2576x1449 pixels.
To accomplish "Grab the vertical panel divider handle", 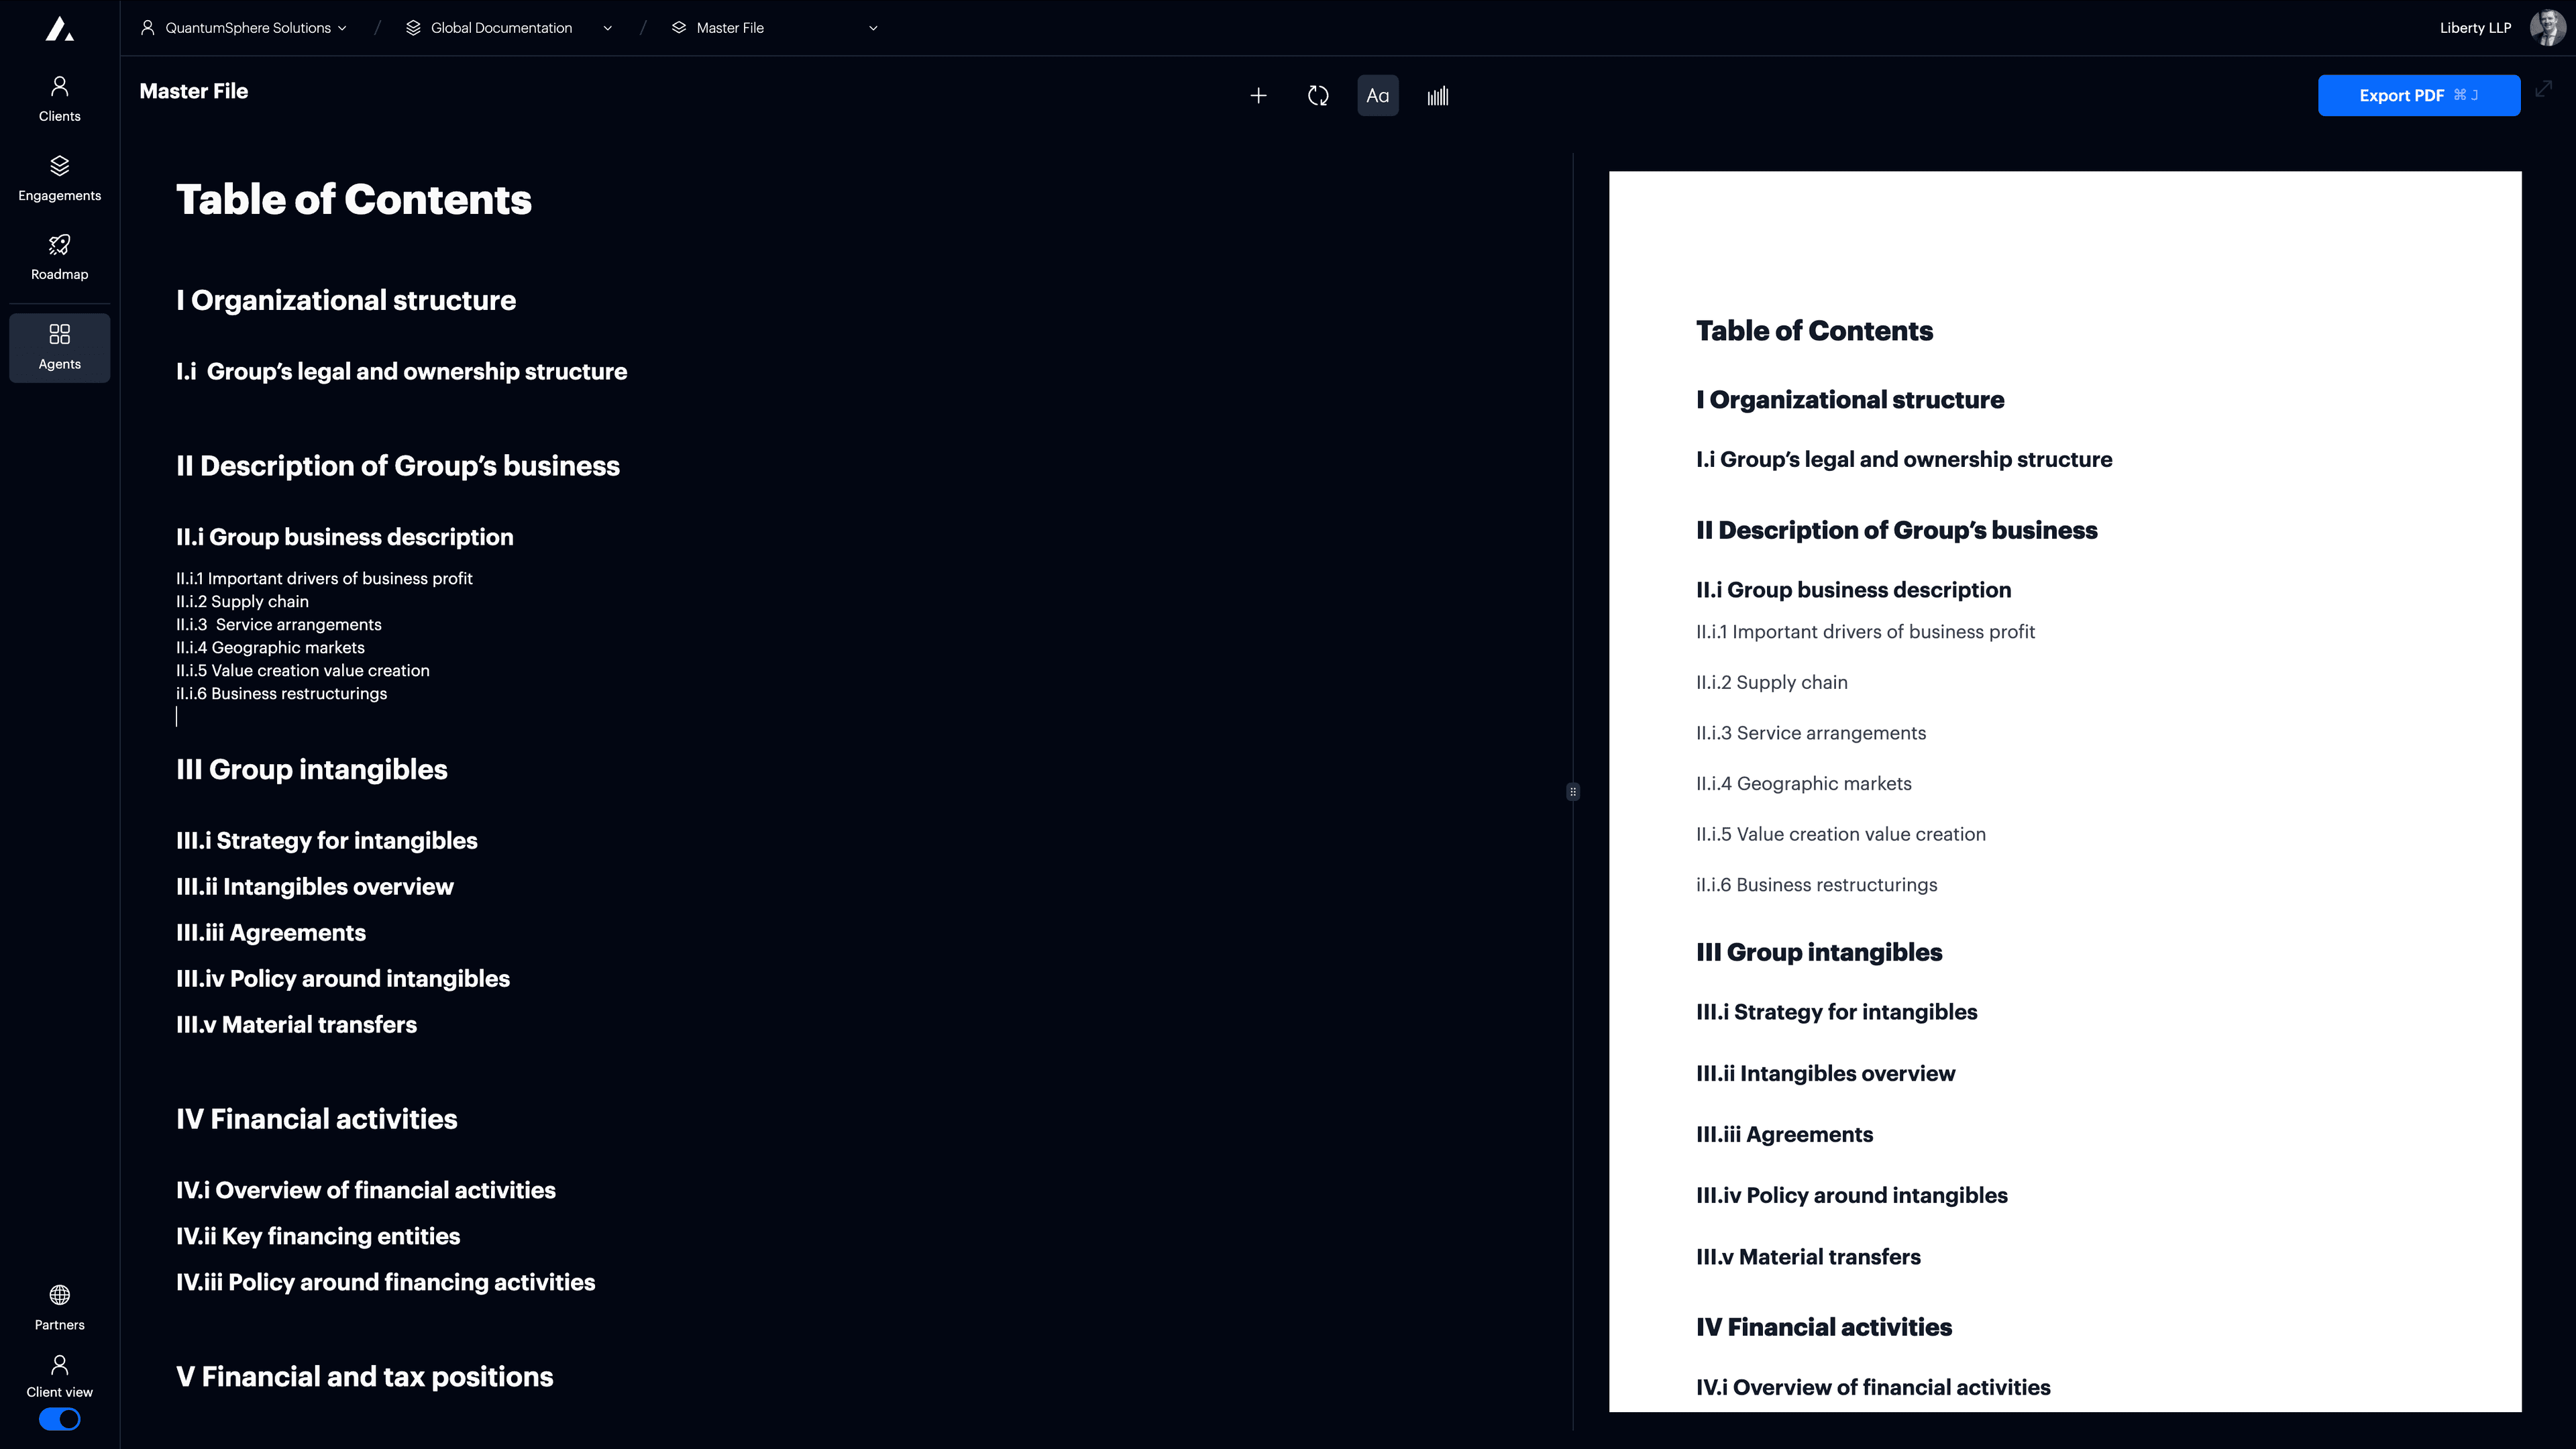I will (1573, 792).
